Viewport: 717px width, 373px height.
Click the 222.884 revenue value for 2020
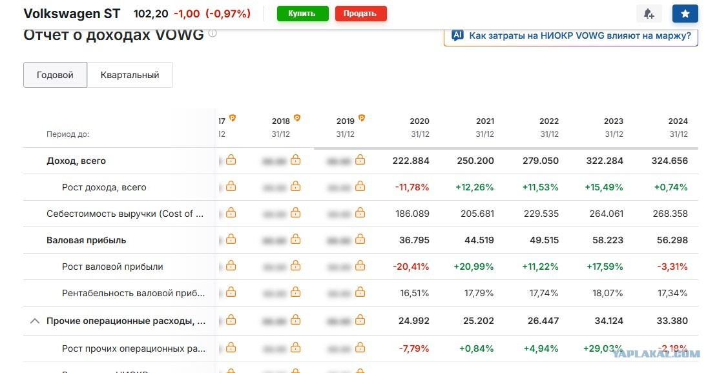pos(411,161)
